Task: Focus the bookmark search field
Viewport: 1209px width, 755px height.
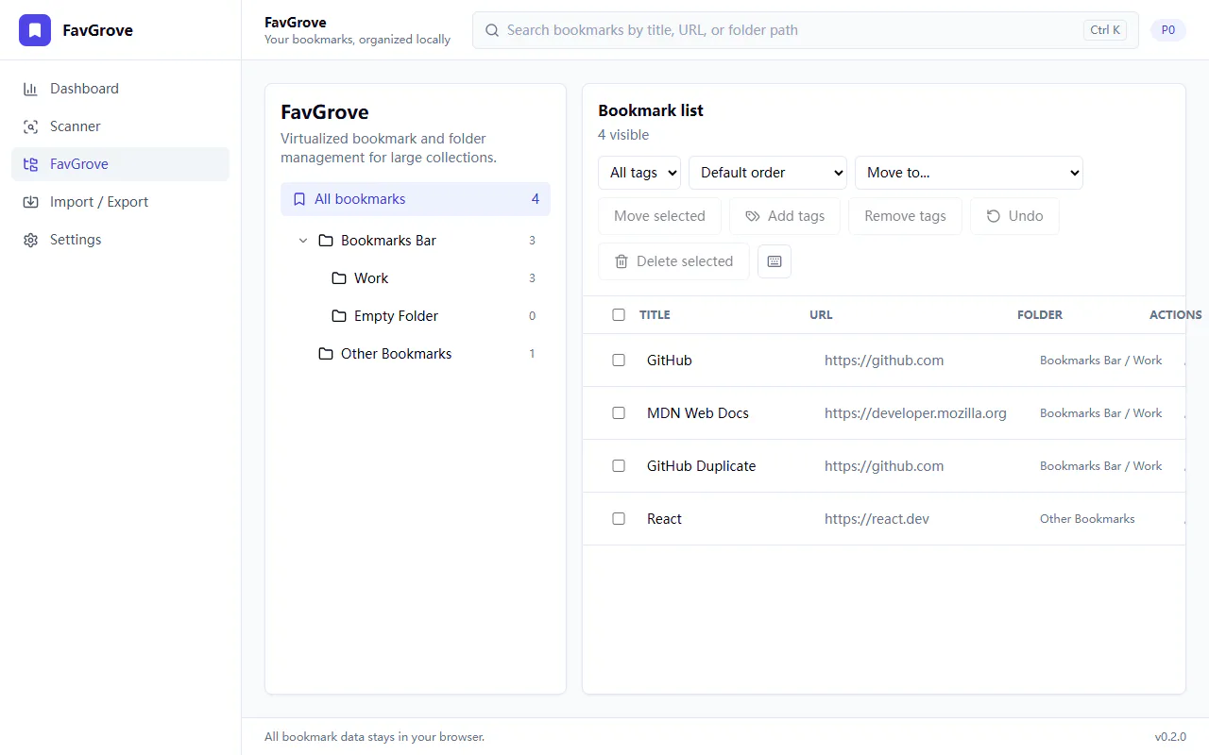Action: (806, 30)
